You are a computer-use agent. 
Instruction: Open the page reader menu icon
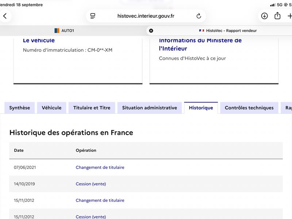[93, 16]
